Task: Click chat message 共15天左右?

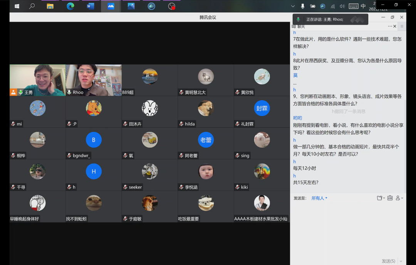Action: 305,182
